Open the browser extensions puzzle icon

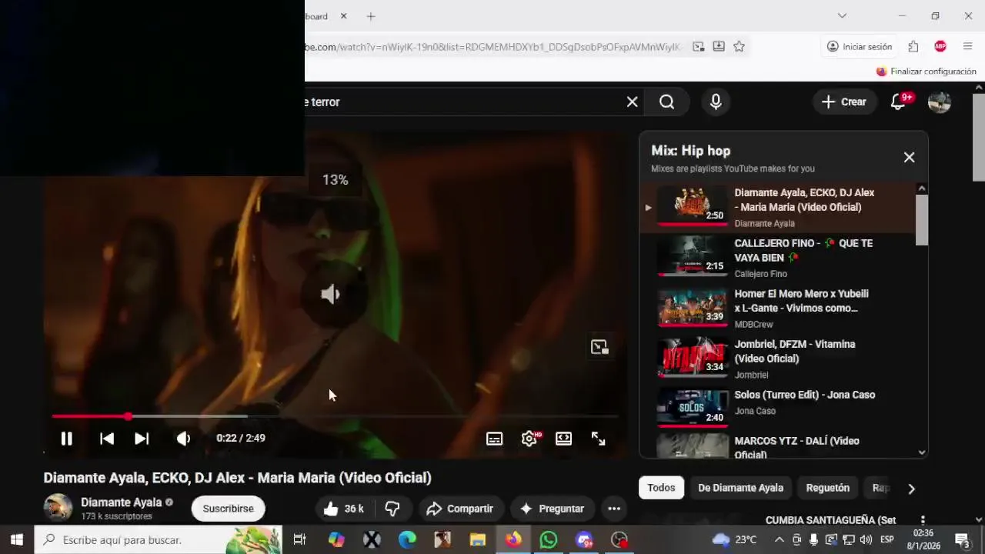coord(913,47)
